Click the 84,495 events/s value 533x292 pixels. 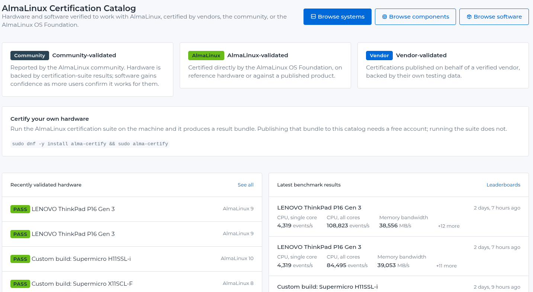pos(347,265)
